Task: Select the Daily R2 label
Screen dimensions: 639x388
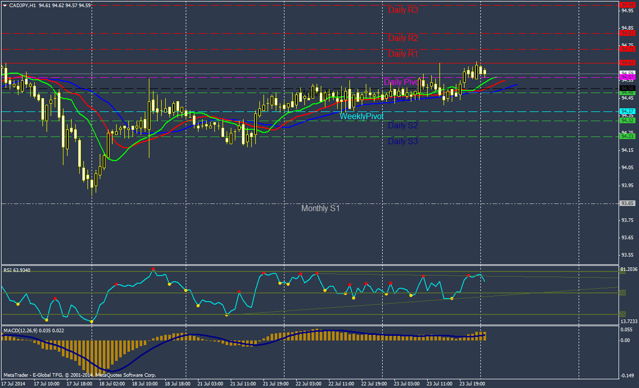Action: coord(403,38)
